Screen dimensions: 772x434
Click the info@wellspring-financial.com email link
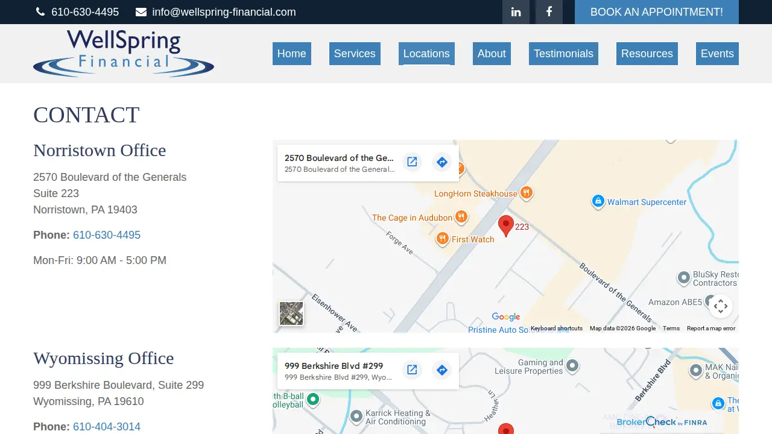pyautogui.click(x=224, y=12)
